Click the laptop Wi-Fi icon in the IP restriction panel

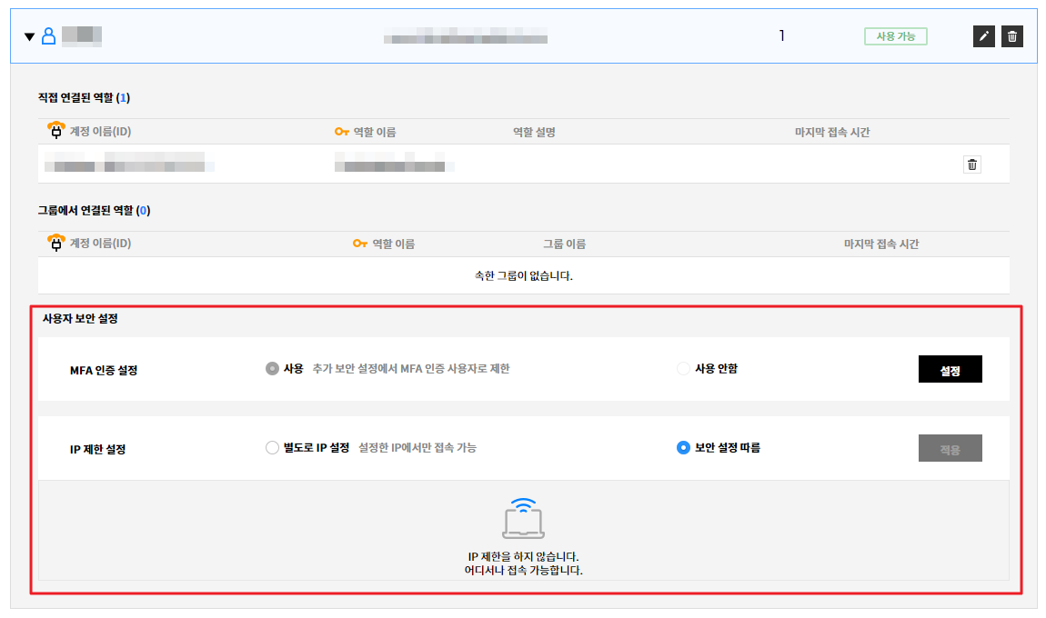pos(523,519)
